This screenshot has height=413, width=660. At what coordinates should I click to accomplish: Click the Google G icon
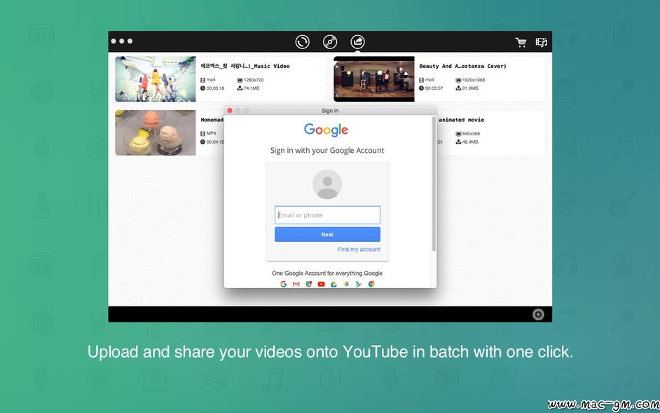click(x=283, y=284)
